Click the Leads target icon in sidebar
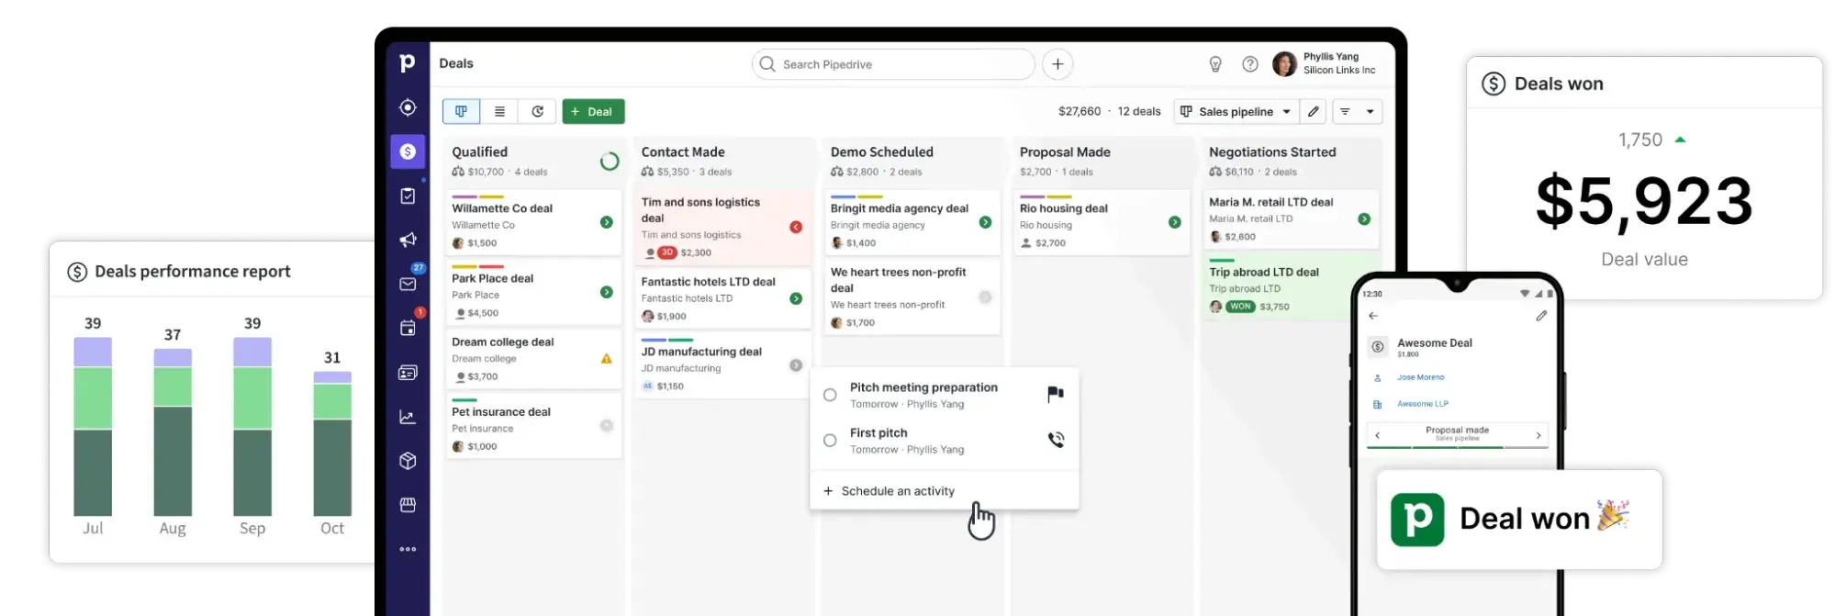 (408, 107)
